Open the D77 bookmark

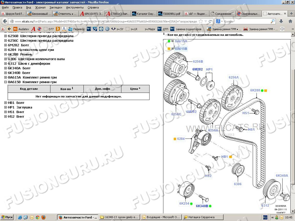pos(49,29)
